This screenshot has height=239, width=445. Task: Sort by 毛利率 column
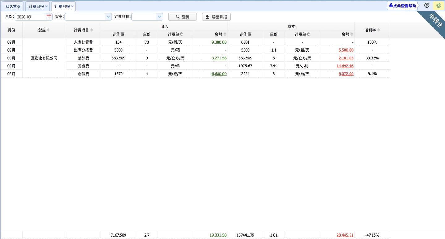379,30
